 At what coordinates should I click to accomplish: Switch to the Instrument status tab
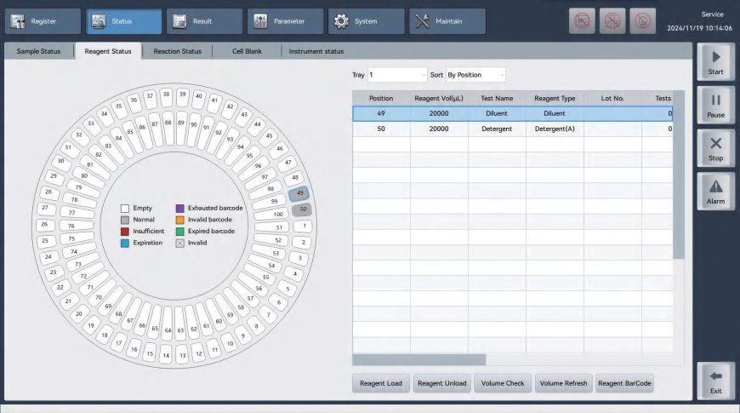[x=316, y=51]
